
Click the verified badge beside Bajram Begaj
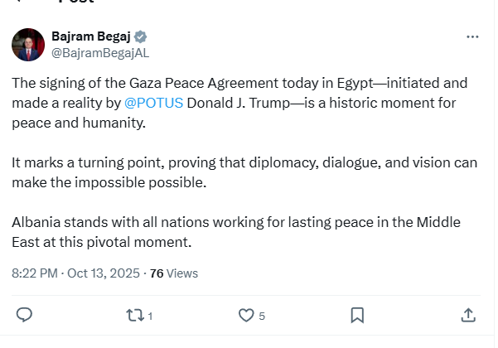[x=141, y=37]
